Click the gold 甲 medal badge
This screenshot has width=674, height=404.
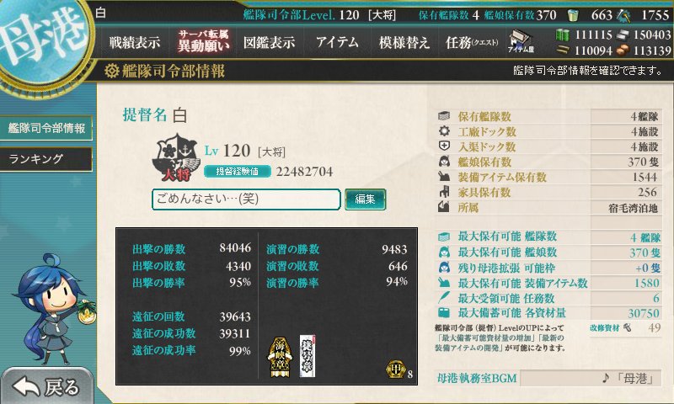(395, 369)
